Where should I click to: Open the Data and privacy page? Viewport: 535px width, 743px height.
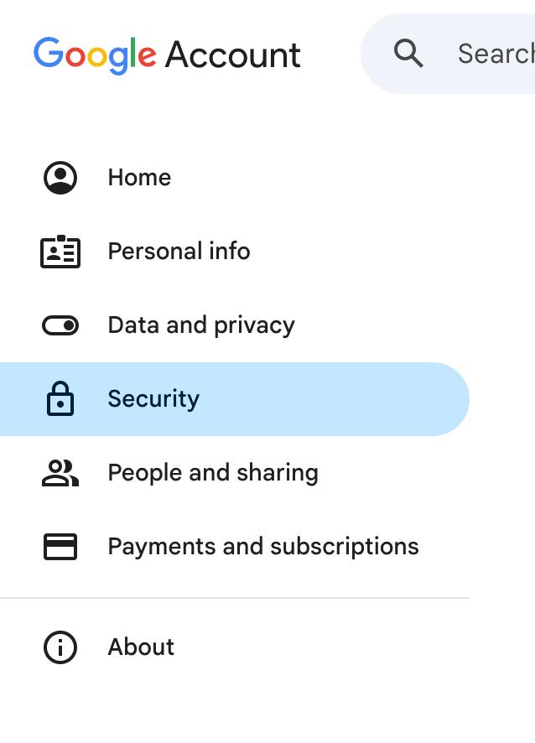click(x=201, y=325)
